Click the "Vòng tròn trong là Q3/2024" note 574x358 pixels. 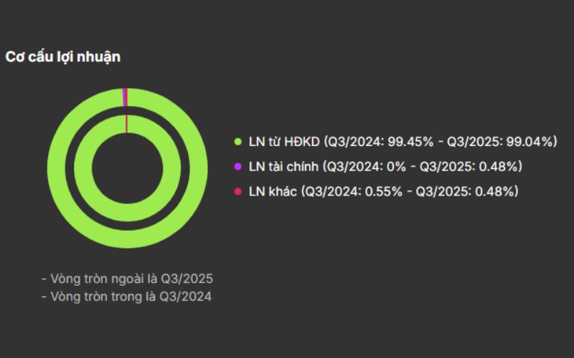coord(126,296)
